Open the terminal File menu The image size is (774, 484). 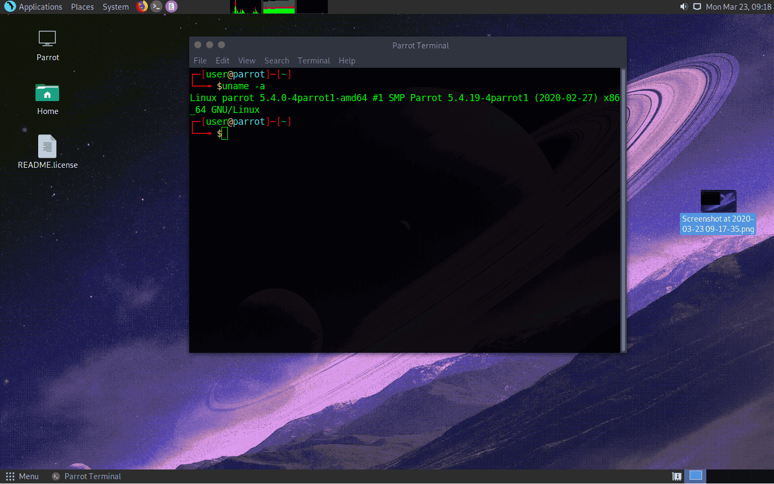point(200,61)
